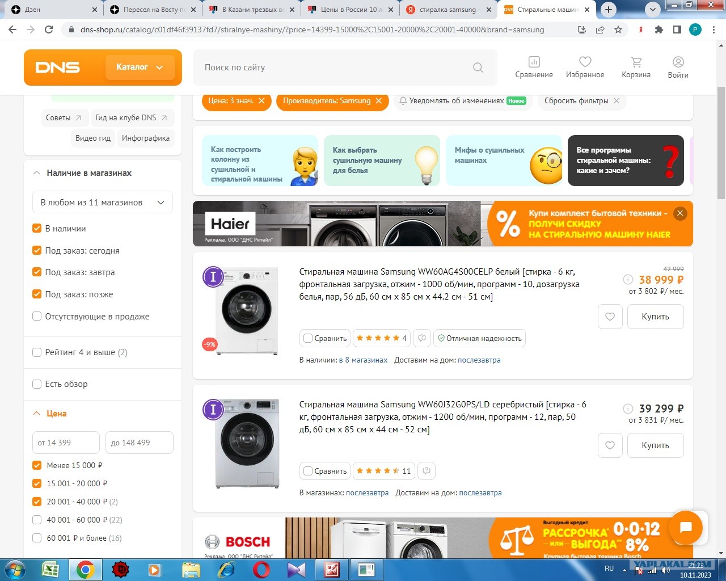Screen dimensions: 726x581
Task: Click the site search magnifier icon
Action: (478, 68)
